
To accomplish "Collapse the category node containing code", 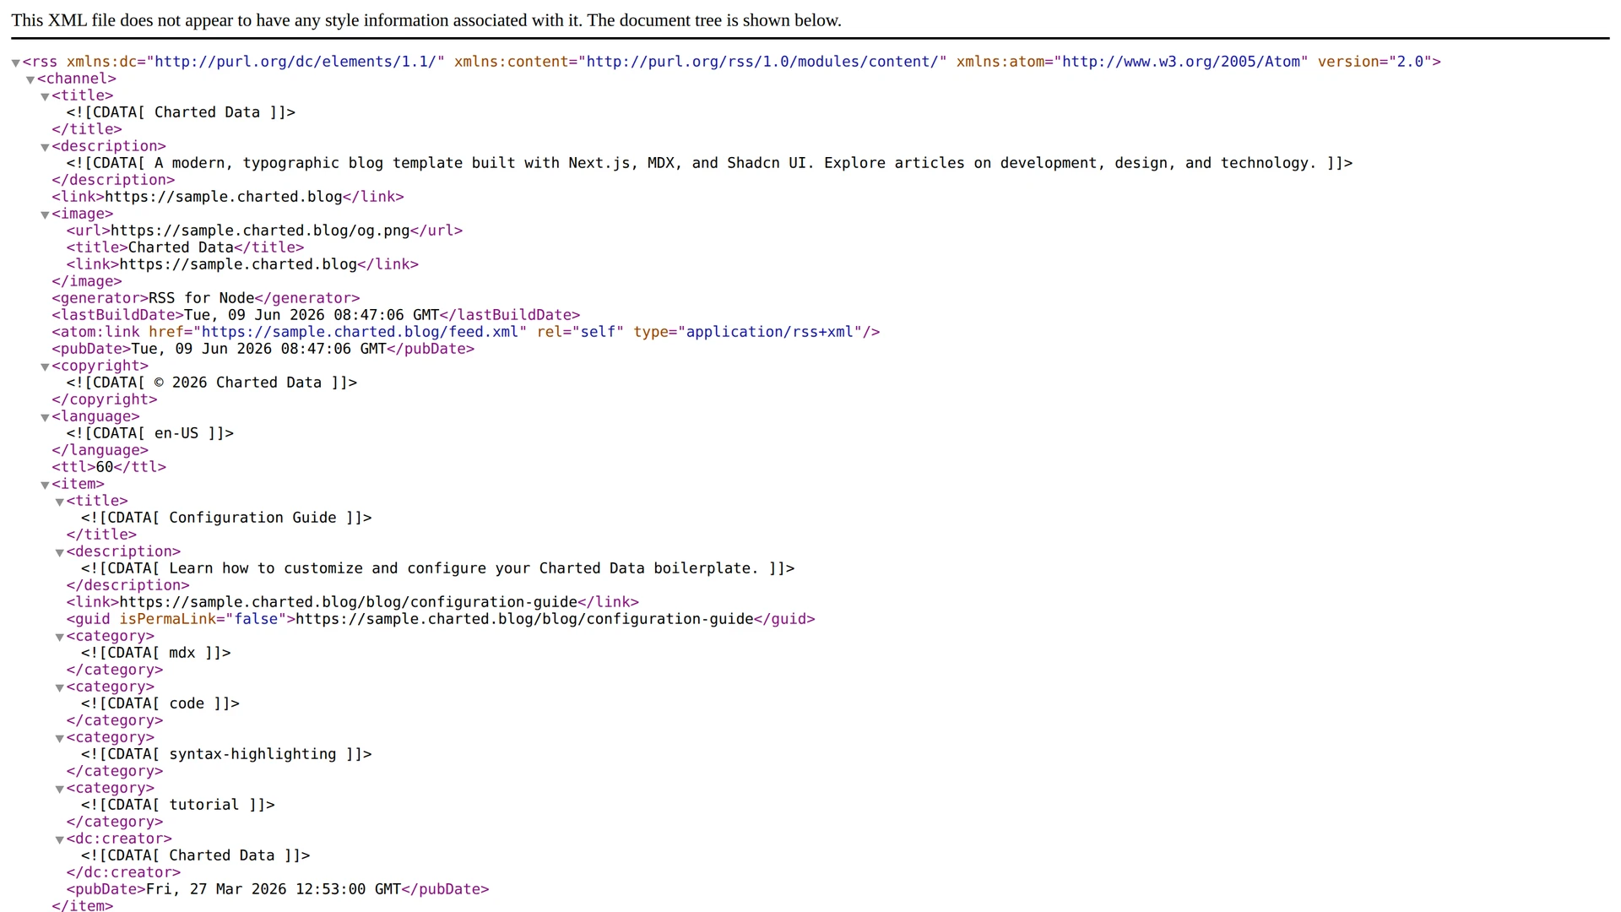I will pos(60,687).
